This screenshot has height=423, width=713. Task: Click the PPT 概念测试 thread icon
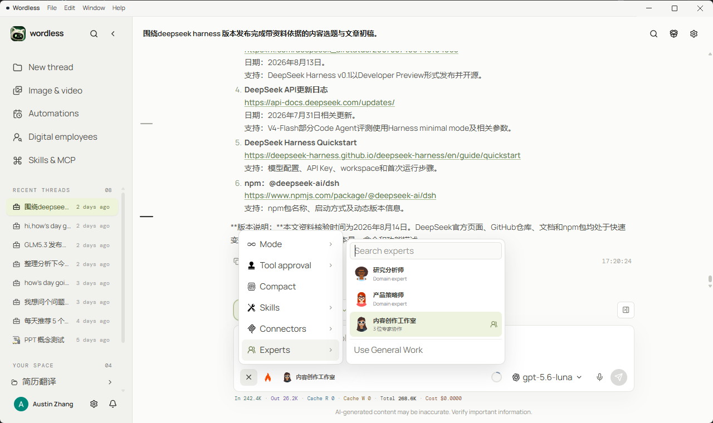[17, 340]
